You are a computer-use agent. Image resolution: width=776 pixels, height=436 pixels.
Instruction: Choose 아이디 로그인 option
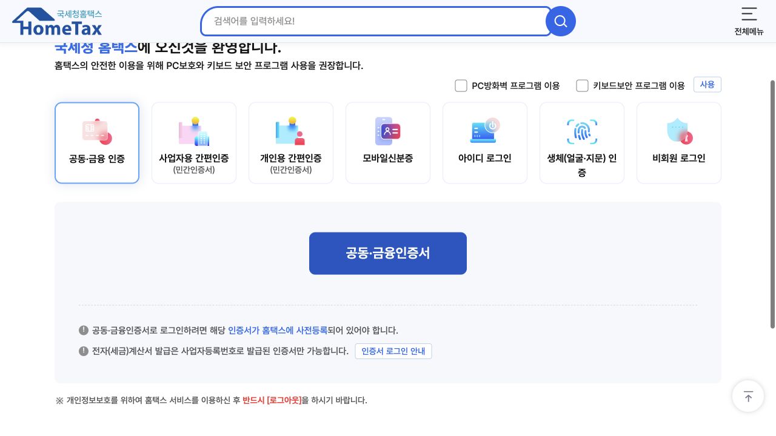(x=485, y=143)
